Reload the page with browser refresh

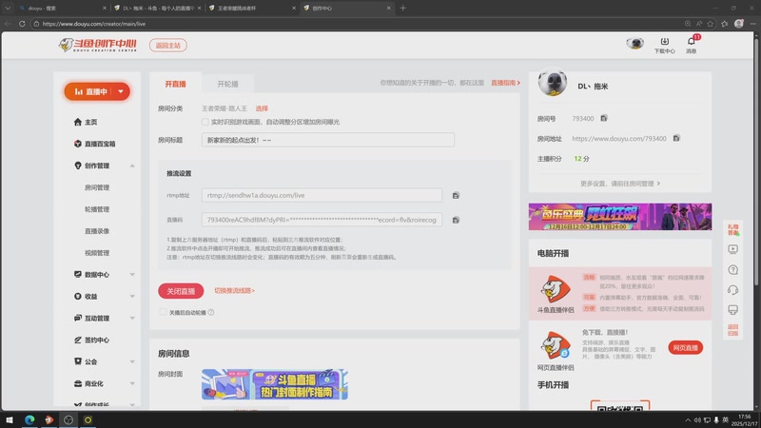(22, 23)
